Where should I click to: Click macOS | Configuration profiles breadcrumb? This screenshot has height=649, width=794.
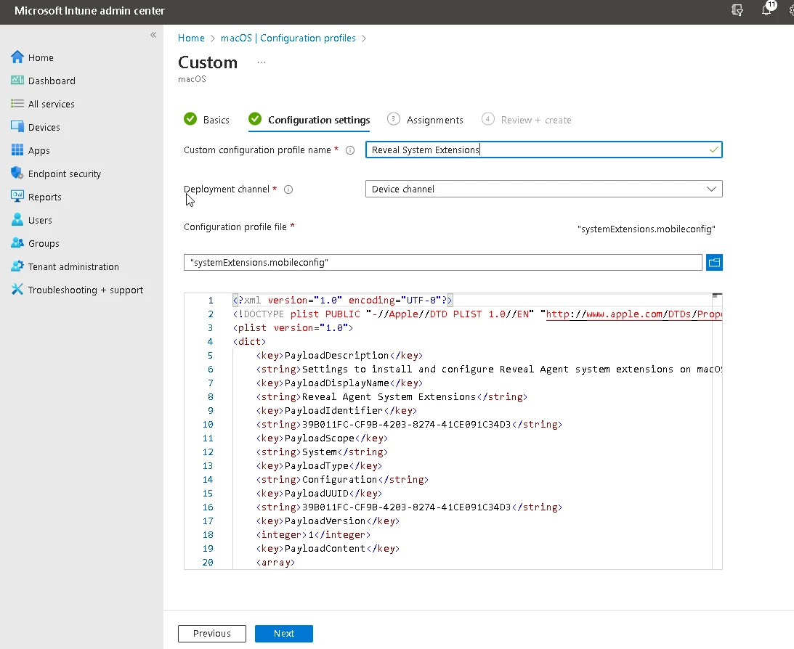[x=288, y=38]
